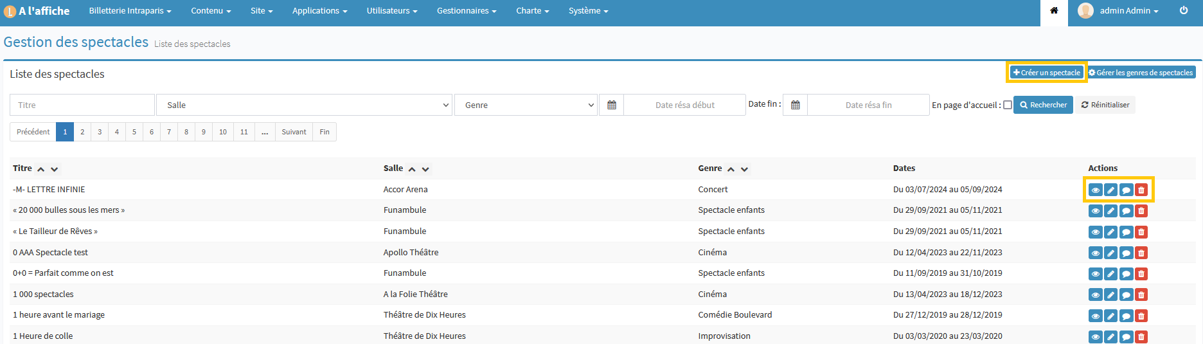Image resolution: width=1203 pixels, height=344 pixels.
Task: Click the Rechercher button
Action: (1043, 105)
